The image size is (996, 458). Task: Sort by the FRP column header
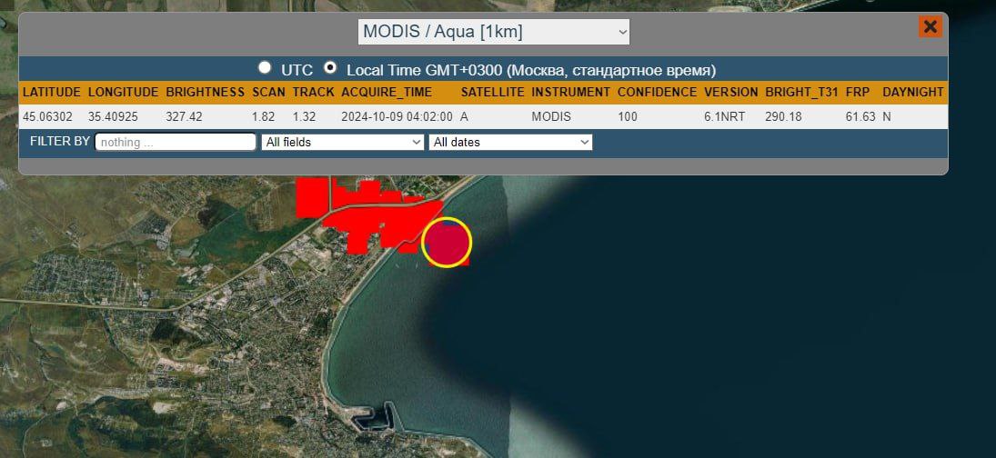click(858, 93)
